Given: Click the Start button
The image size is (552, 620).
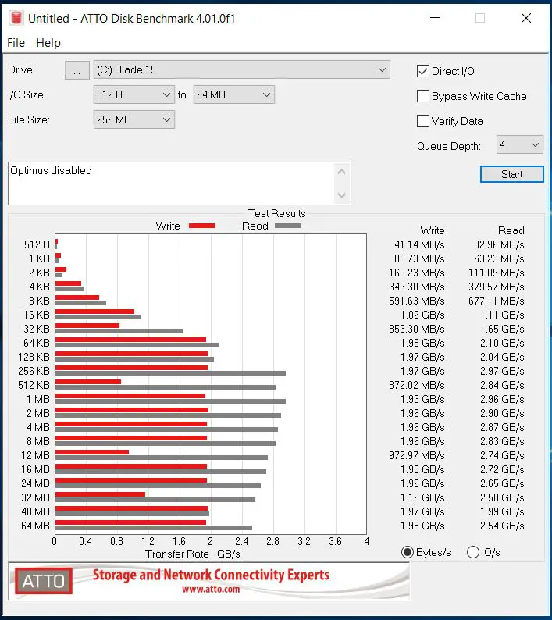Looking at the screenshot, I should (511, 174).
